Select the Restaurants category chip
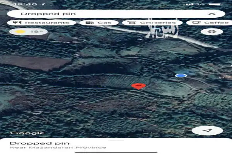 [41, 23]
